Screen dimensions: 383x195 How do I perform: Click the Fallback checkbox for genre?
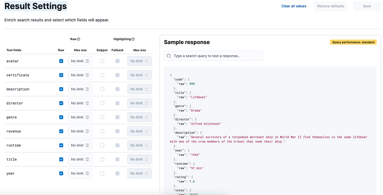point(117,117)
